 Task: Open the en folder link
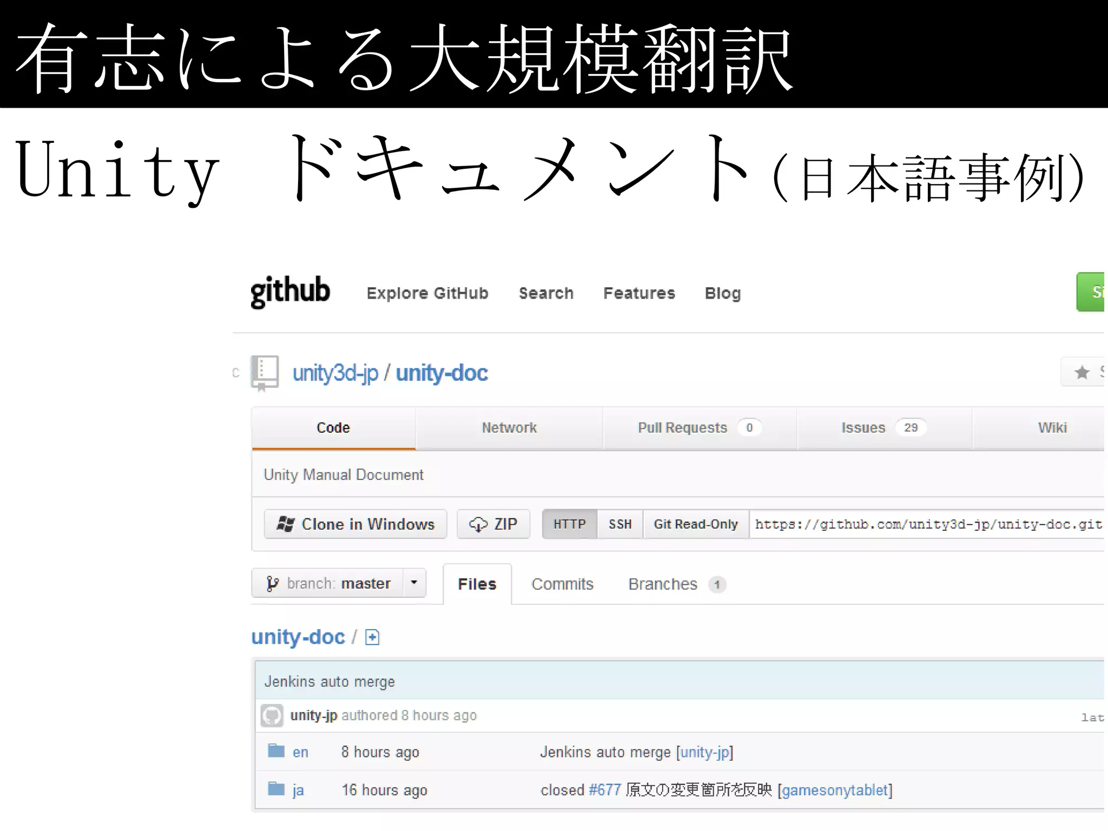pyautogui.click(x=300, y=752)
